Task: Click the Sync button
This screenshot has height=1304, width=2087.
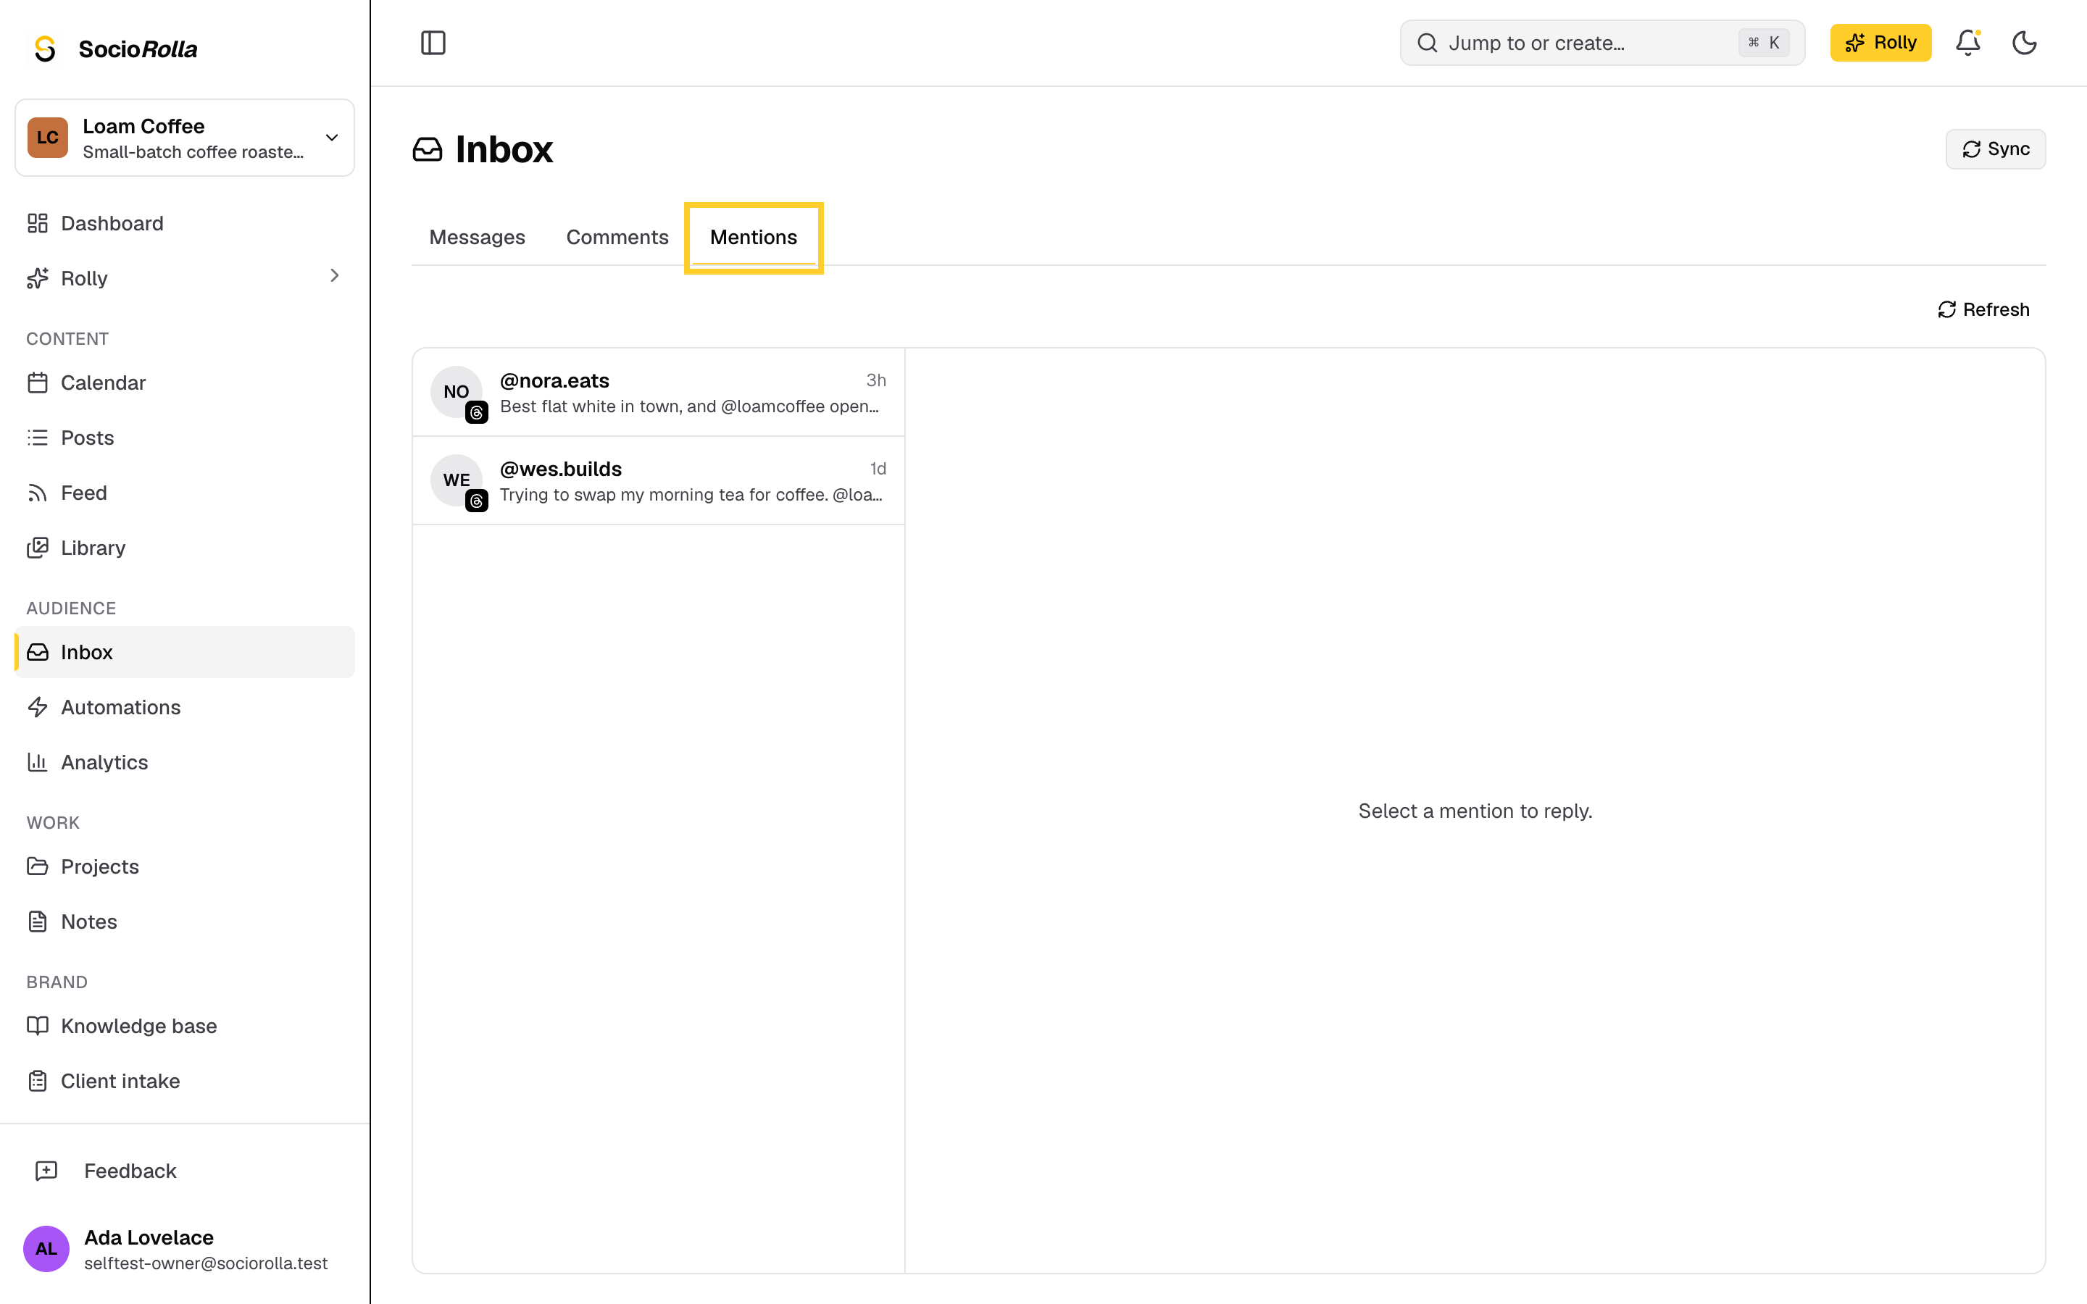Action: (x=1996, y=149)
